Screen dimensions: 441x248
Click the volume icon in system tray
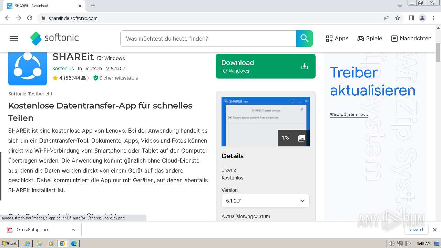coord(392,244)
